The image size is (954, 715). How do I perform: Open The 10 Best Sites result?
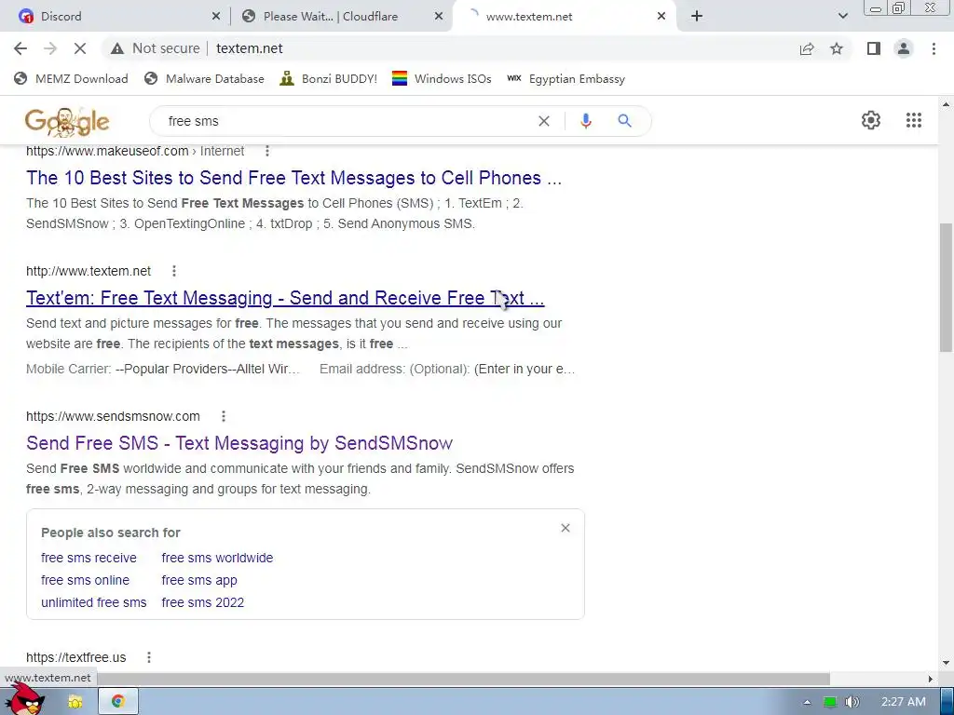pyautogui.click(x=293, y=178)
